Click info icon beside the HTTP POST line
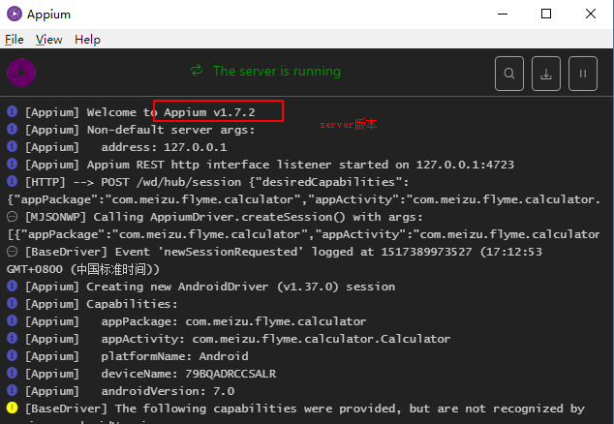Viewport: 614px width, 424px height. (13, 181)
